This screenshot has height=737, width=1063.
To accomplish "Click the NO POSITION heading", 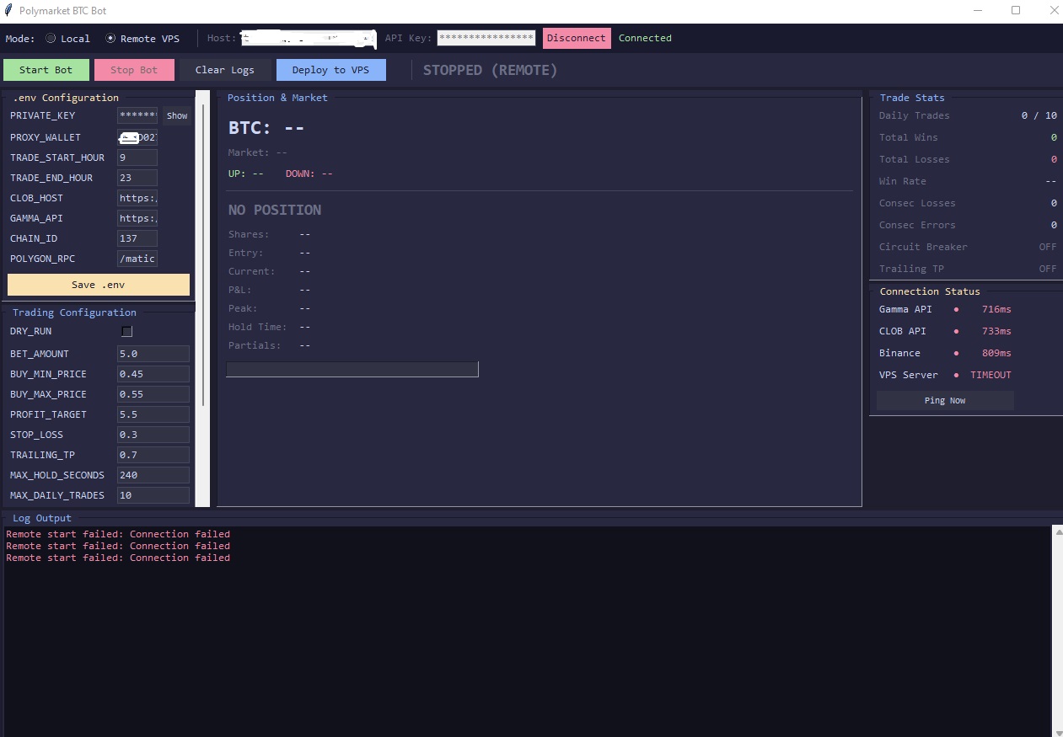I will pyautogui.click(x=275, y=210).
